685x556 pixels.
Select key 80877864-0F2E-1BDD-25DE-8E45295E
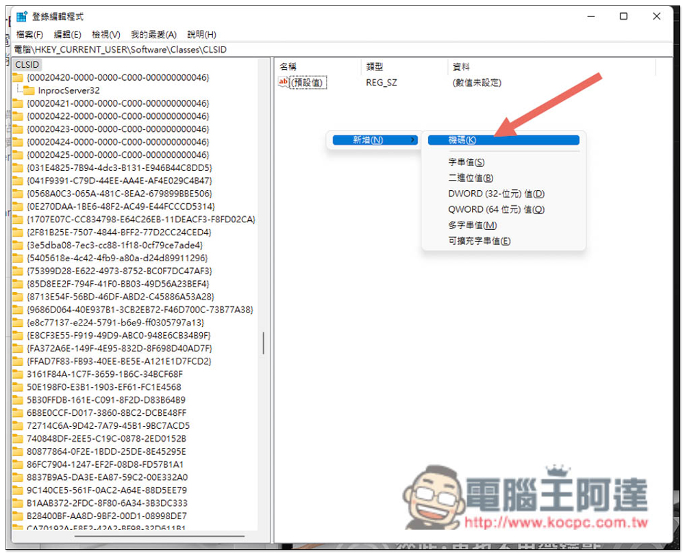click(x=106, y=451)
